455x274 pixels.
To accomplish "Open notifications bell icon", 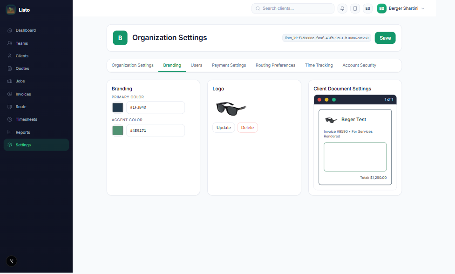I will pyautogui.click(x=342, y=8).
